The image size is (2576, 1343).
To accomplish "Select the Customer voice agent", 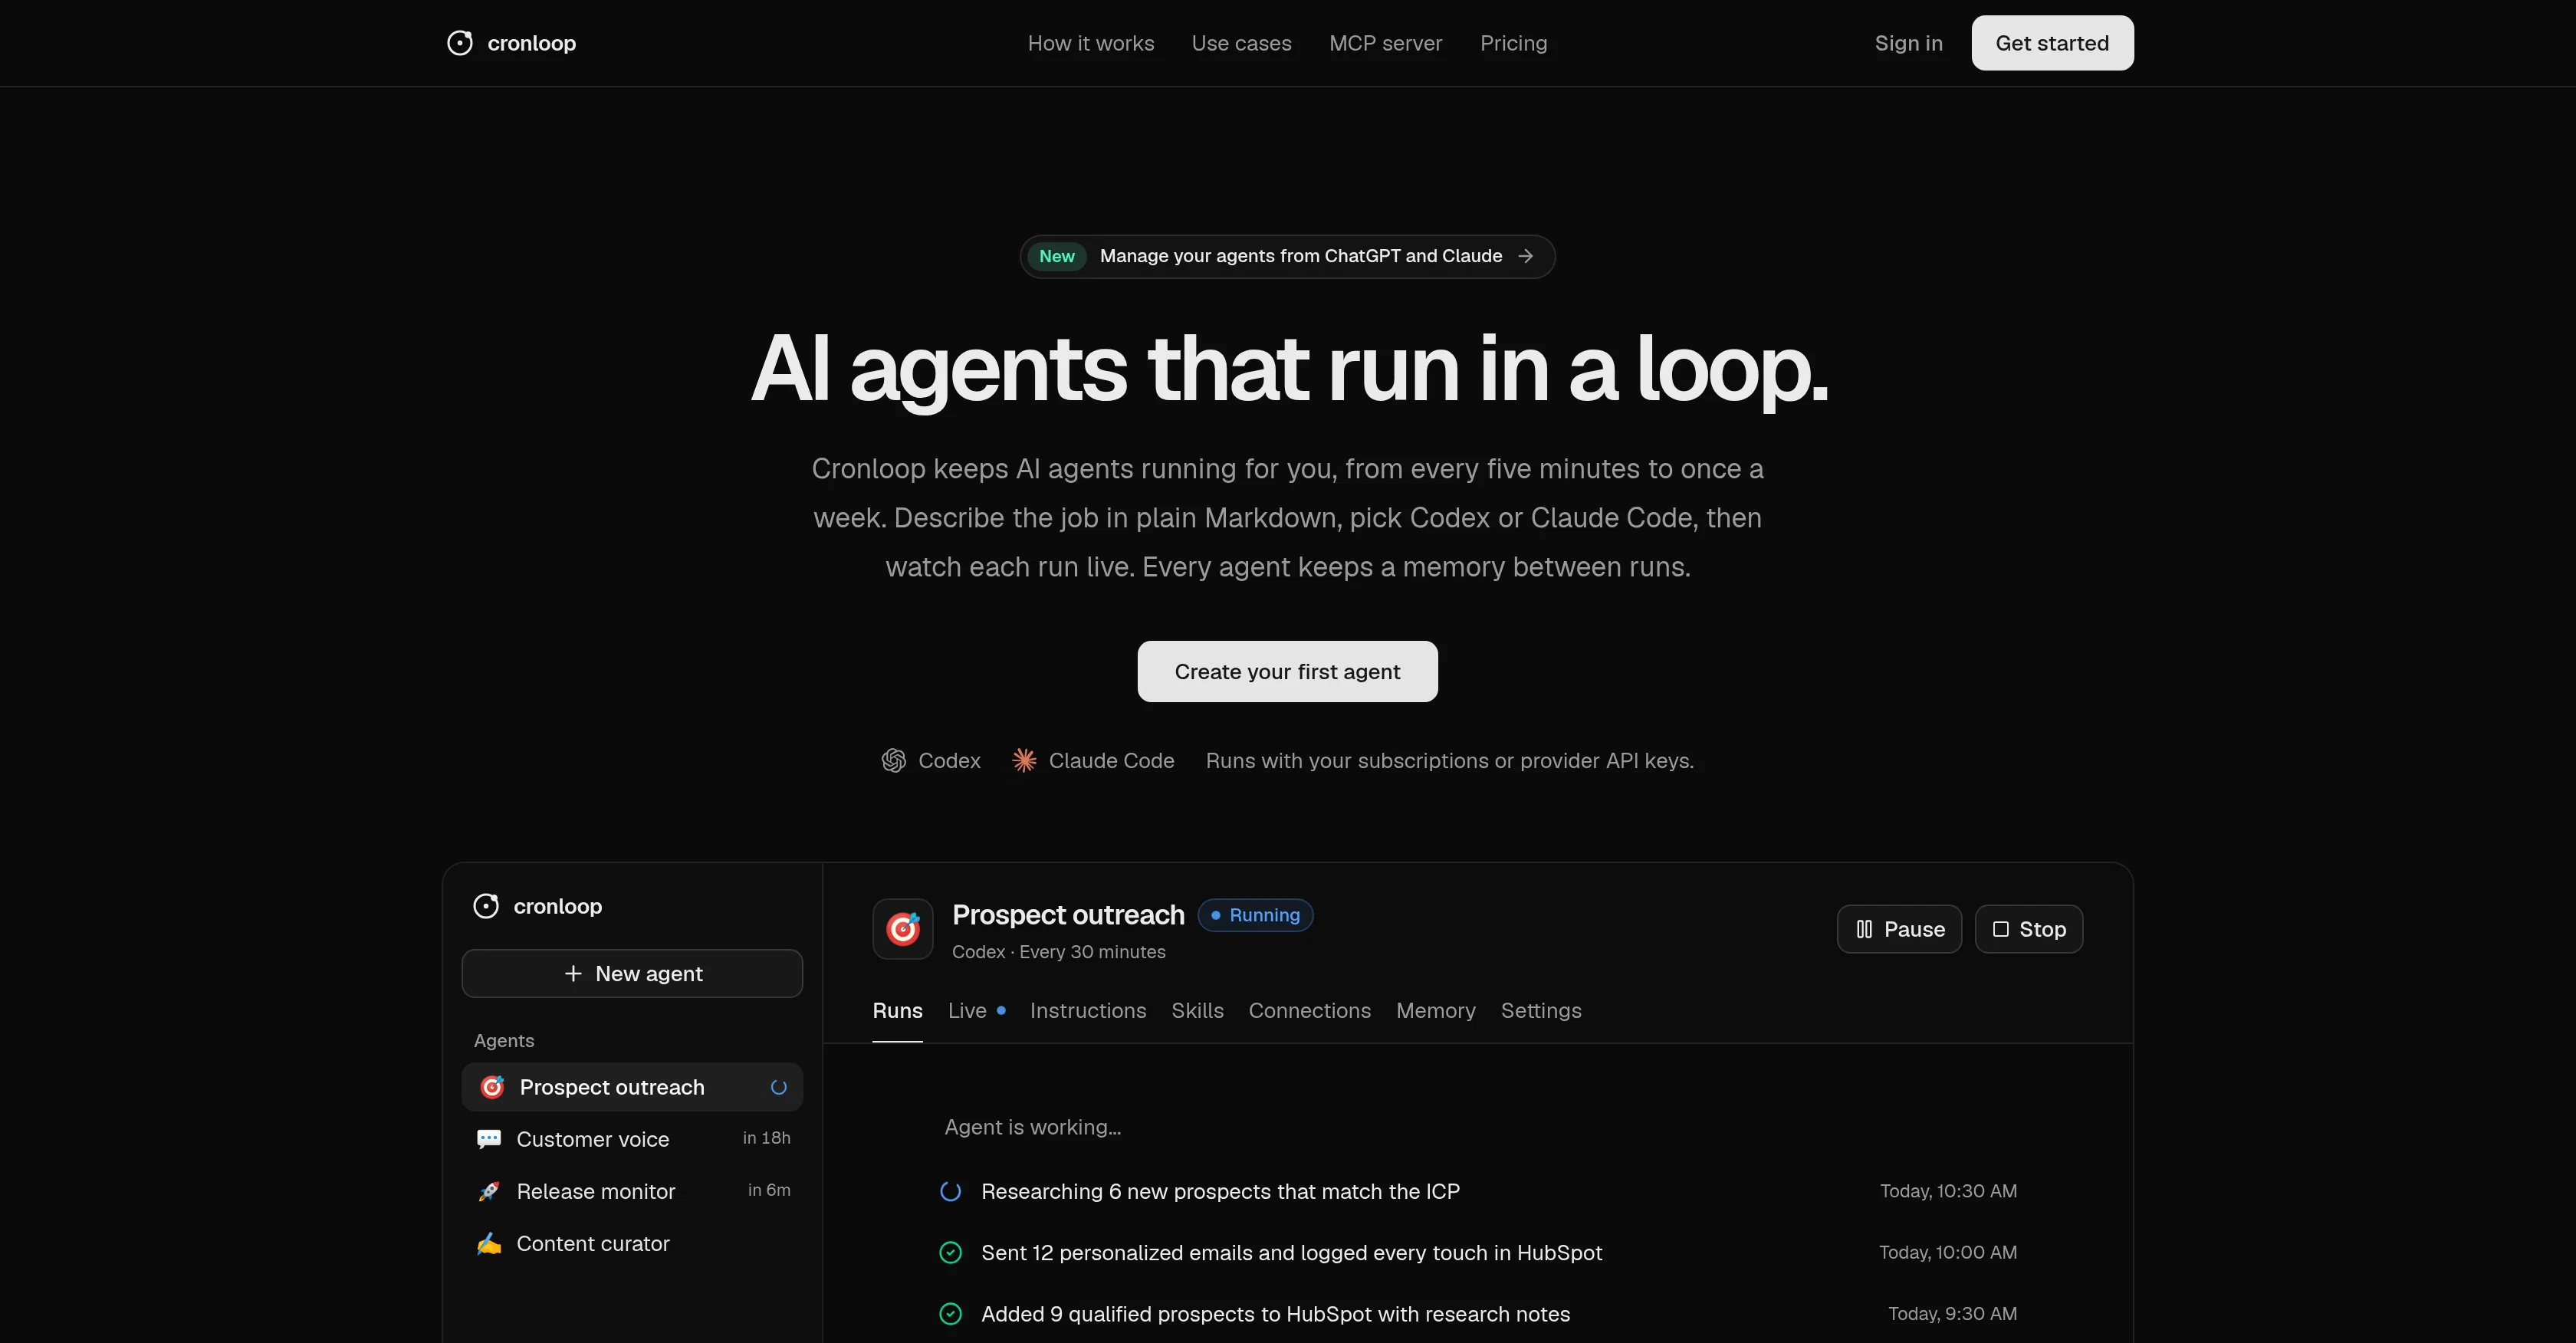I will 632,1139.
